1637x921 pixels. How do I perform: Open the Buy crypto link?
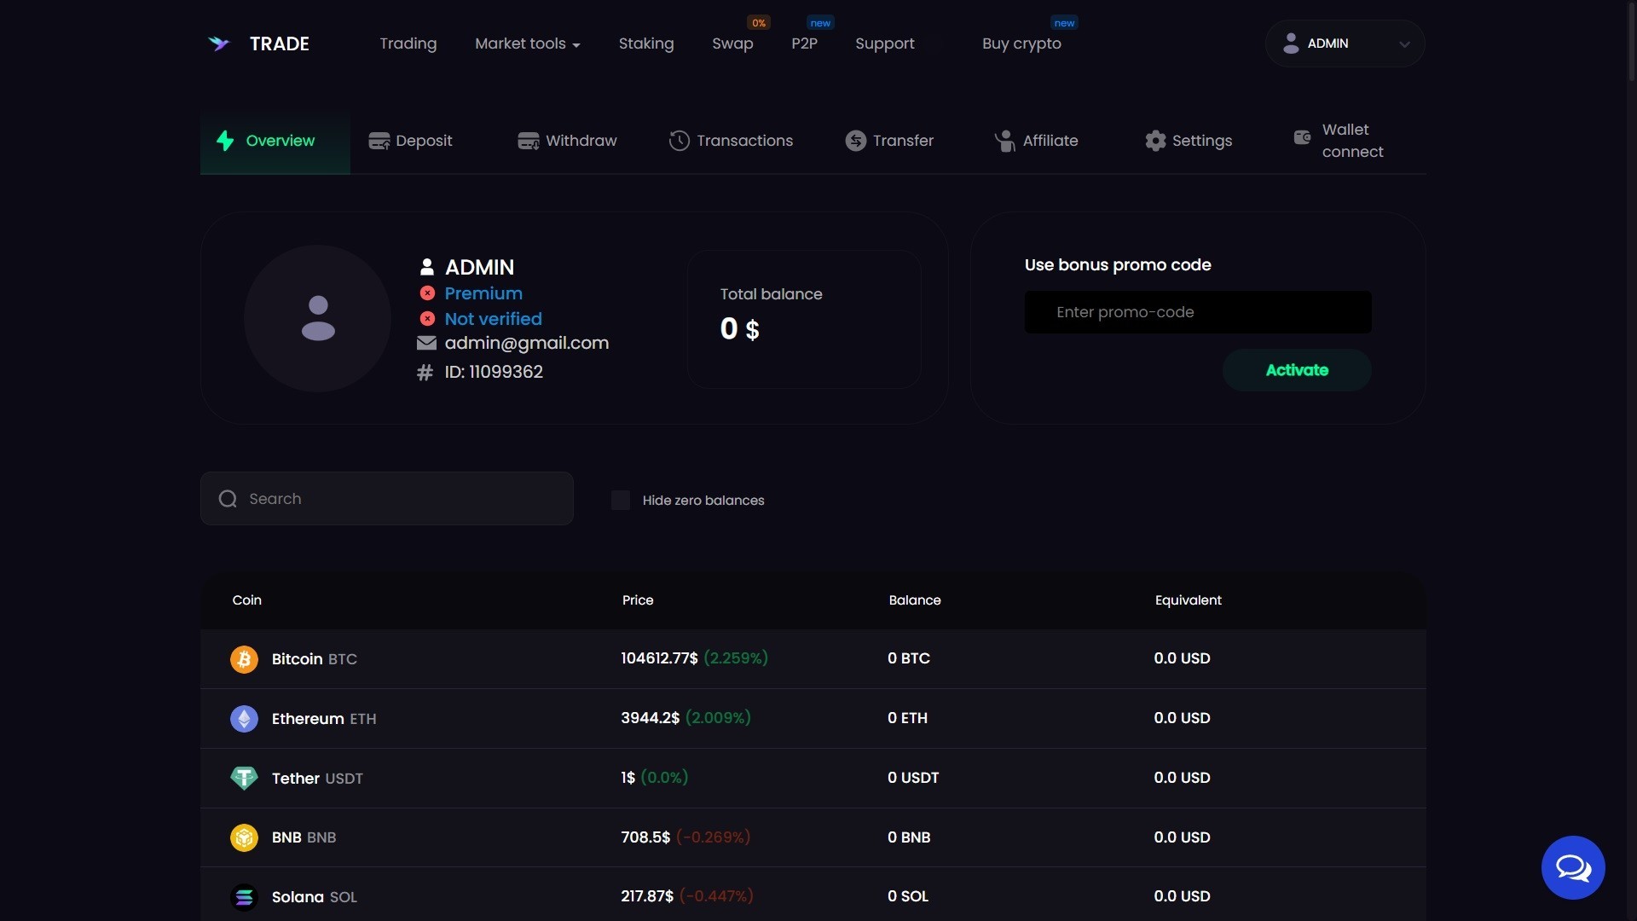coord(1021,43)
